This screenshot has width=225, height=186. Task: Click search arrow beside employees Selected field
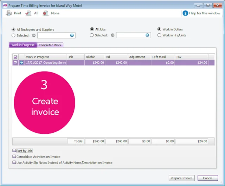(34, 35)
